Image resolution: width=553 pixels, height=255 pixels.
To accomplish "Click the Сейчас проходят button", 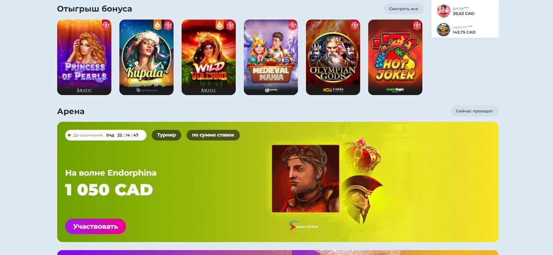I will [x=474, y=111].
